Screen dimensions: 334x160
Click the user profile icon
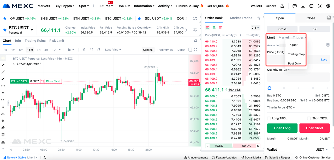tap(282, 6)
